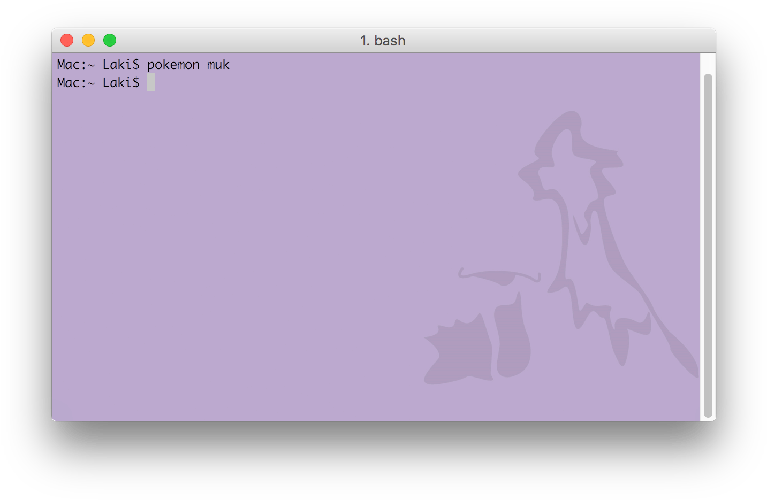
Task: Click the word "pokemon" in the command
Action: pos(173,65)
